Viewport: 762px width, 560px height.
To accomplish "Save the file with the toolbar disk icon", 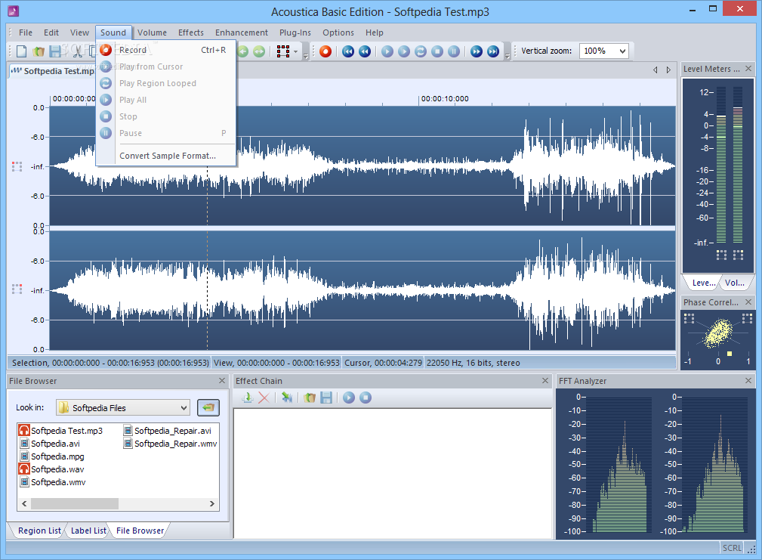I will point(55,51).
